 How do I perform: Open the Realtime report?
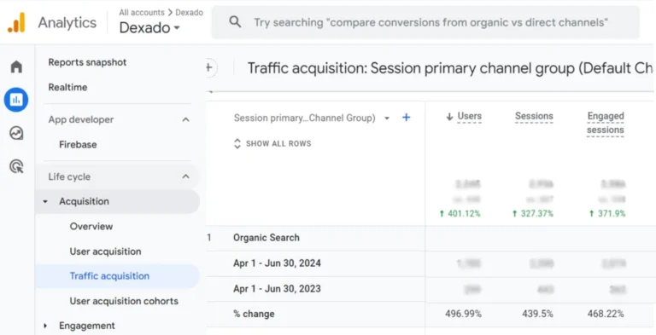coord(67,87)
